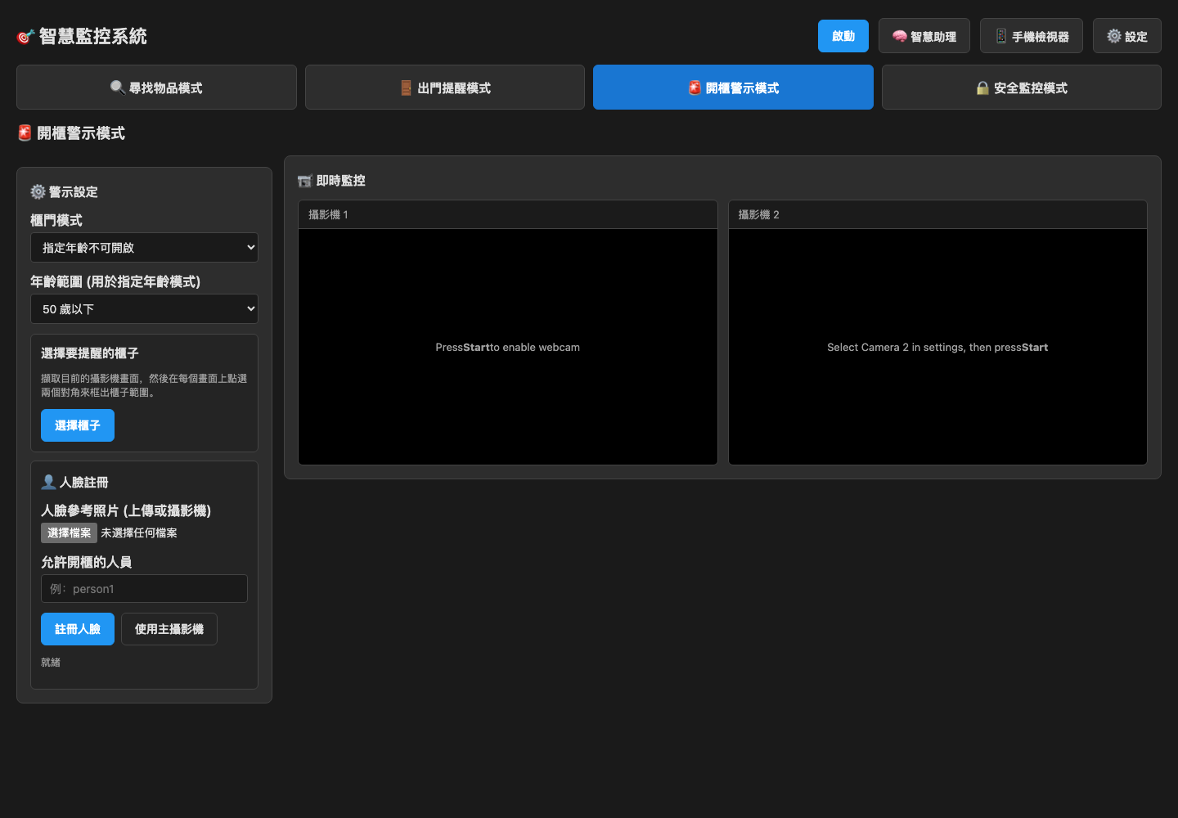Click the 選擇櫃子 button
This screenshot has width=1178, height=818.
click(78, 425)
